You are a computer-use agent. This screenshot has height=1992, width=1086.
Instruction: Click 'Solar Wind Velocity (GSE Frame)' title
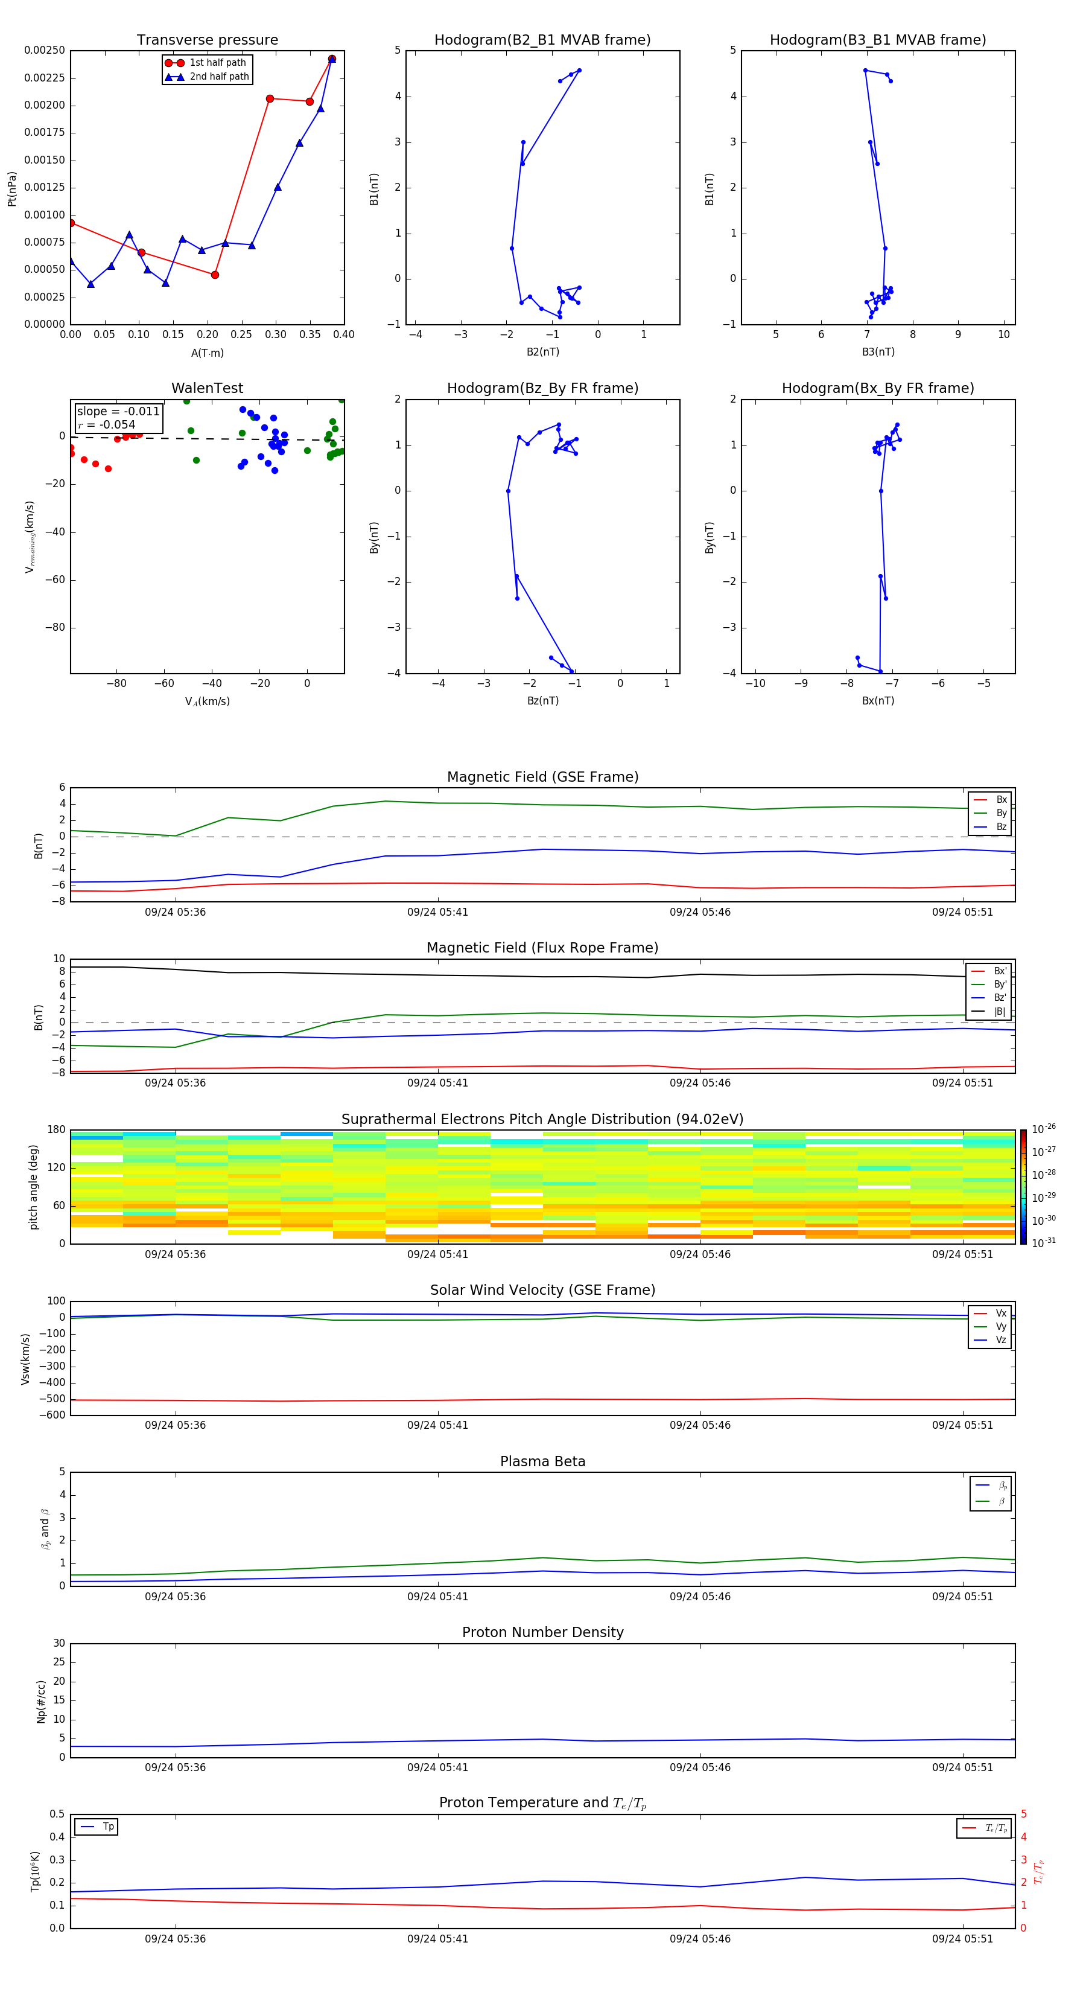(542, 1291)
